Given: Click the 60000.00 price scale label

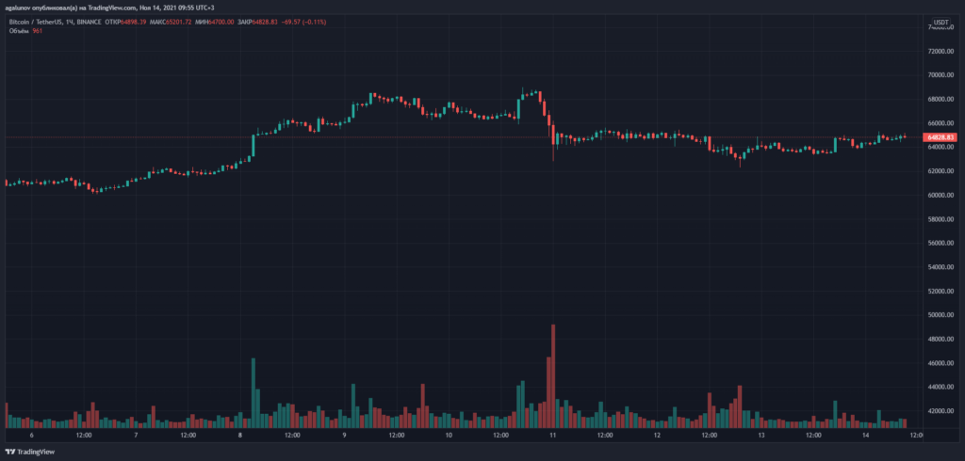Looking at the screenshot, I should [x=940, y=195].
